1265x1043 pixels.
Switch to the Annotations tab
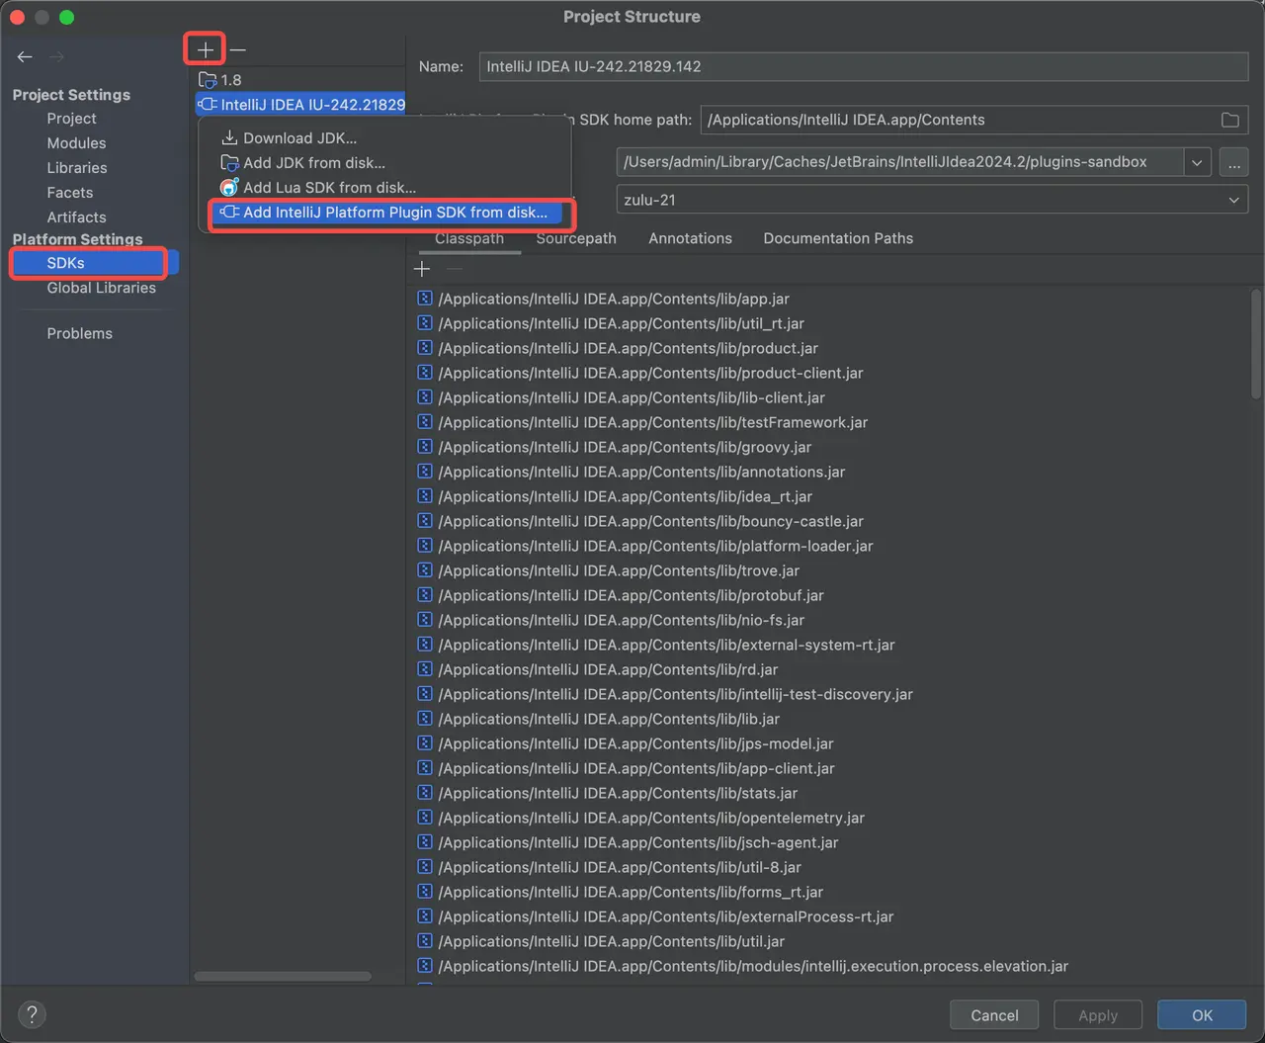coord(691,238)
